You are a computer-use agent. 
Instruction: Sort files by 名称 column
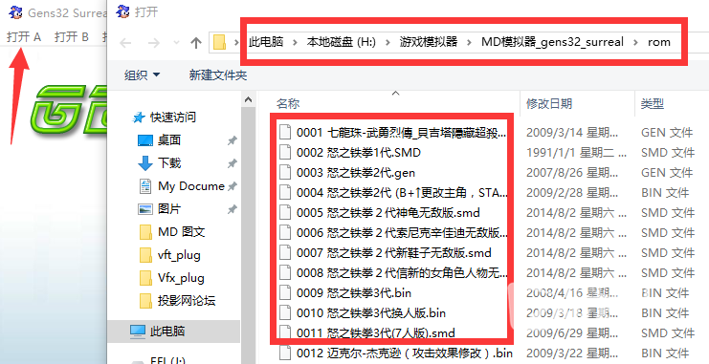click(x=288, y=103)
